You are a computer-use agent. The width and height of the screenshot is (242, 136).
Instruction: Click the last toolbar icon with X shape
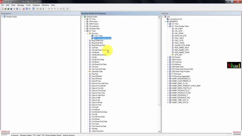tap(67, 9)
